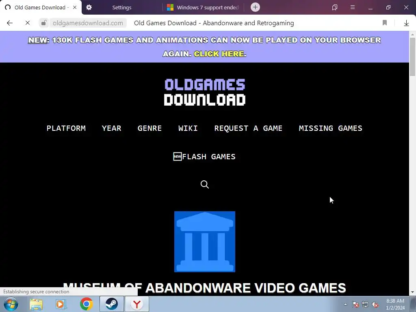
Task: Click the yellow CLICK HERE link
Action: [219, 54]
